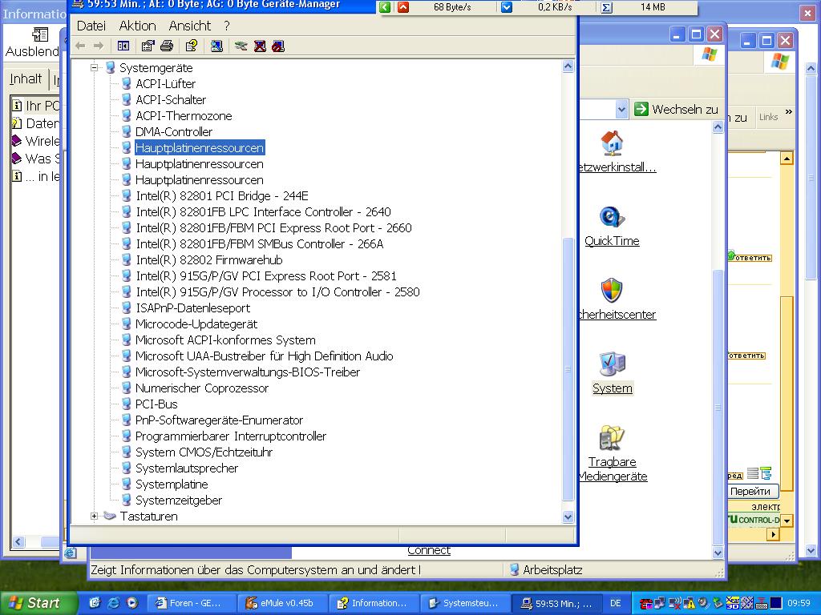Scan for hardware changes toolbar icon
This screenshot has height=615, width=821.
click(216, 46)
